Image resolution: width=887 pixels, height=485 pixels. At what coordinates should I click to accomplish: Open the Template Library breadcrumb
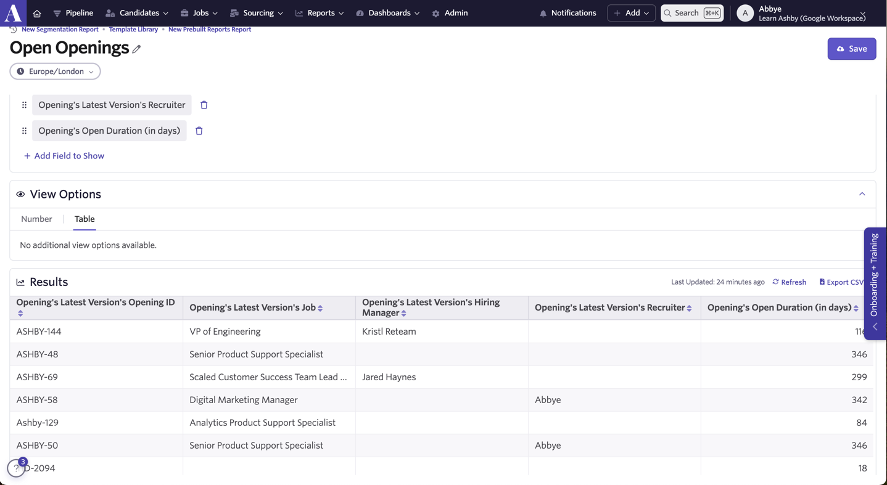click(133, 29)
